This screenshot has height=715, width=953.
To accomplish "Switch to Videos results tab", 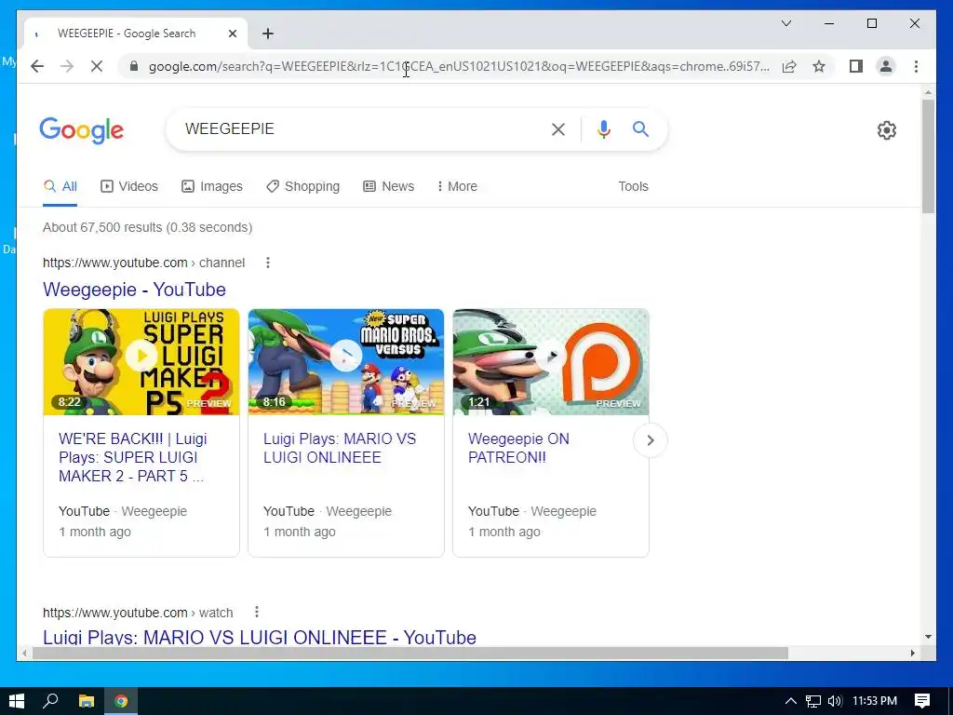I will tap(128, 186).
